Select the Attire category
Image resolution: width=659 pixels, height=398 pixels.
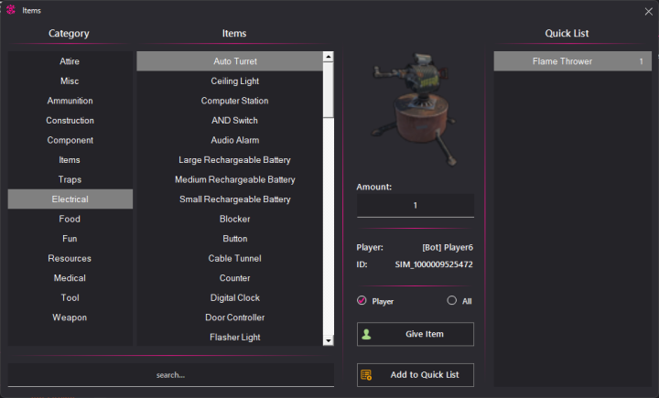70,61
